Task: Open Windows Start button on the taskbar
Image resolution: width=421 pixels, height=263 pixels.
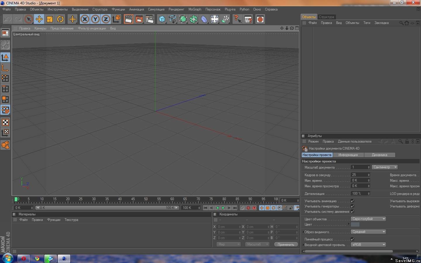Action: pos(7,258)
